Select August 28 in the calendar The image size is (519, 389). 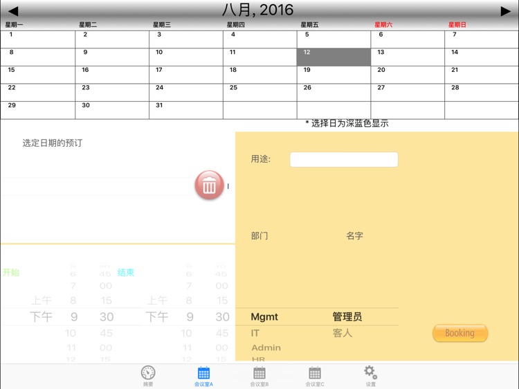pyautogui.click(x=482, y=92)
